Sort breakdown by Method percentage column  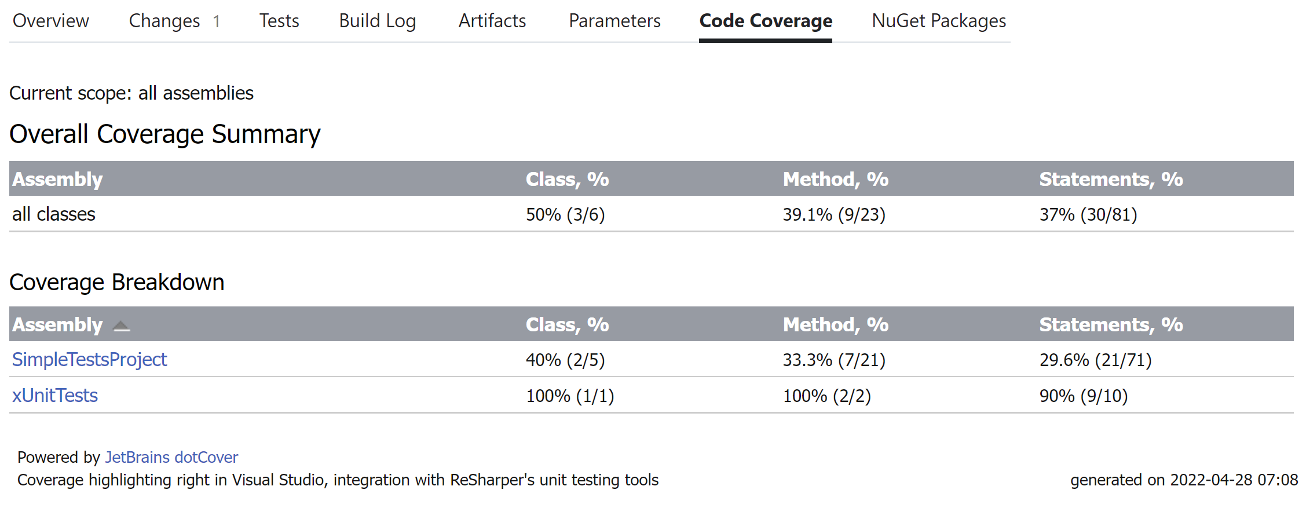835,324
